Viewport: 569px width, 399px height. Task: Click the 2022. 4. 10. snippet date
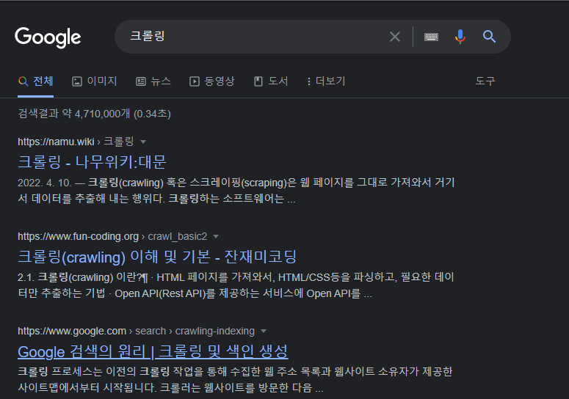point(44,183)
